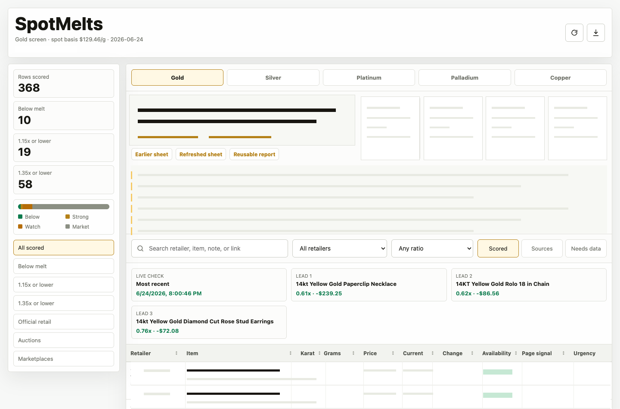Screen dimensions: 620x409
Task: Open the All retailers dropdown
Action: (340, 248)
